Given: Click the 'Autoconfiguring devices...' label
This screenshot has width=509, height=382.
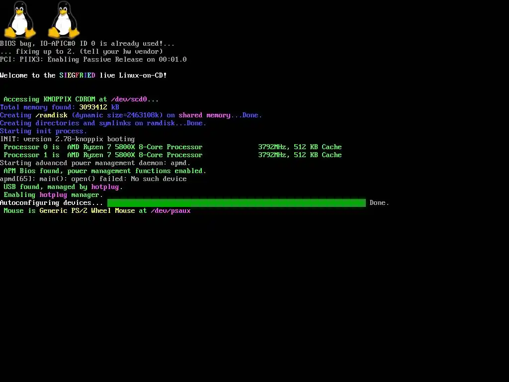Looking at the screenshot, I should click(x=51, y=203).
